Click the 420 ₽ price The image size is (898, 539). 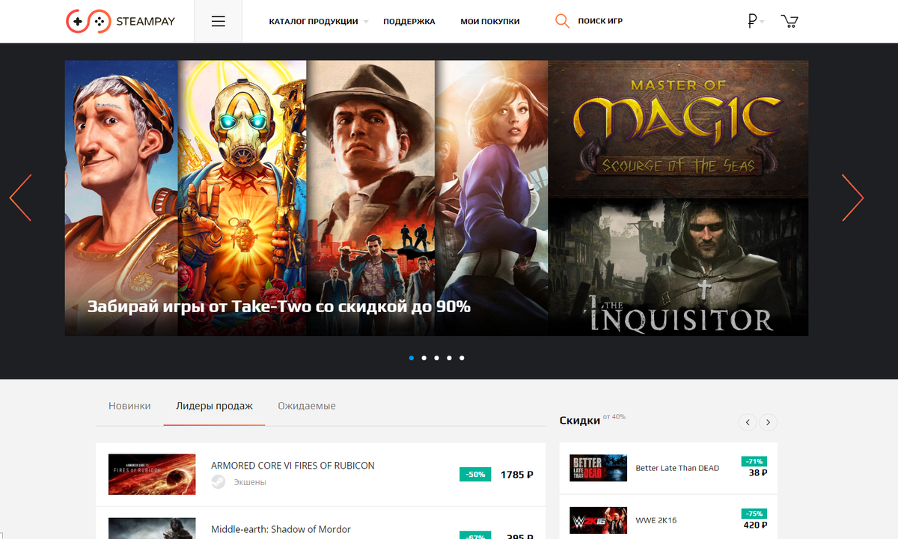coord(756,525)
